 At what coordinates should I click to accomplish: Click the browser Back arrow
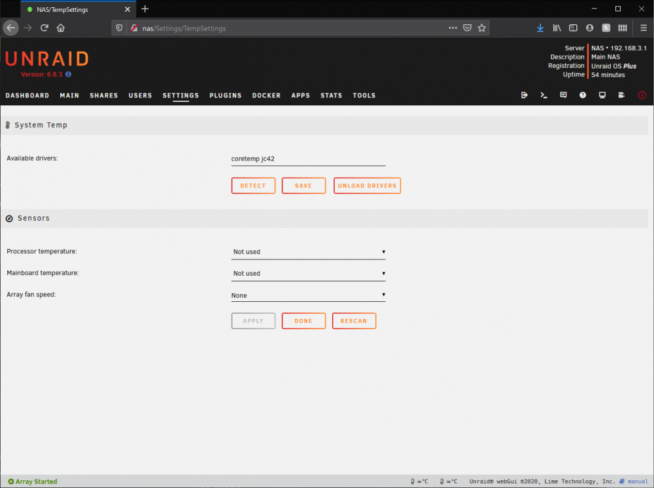click(x=11, y=28)
